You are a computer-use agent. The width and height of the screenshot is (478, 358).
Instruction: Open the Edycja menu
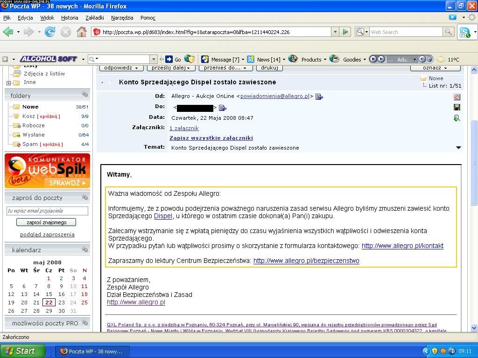pos(25,18)
